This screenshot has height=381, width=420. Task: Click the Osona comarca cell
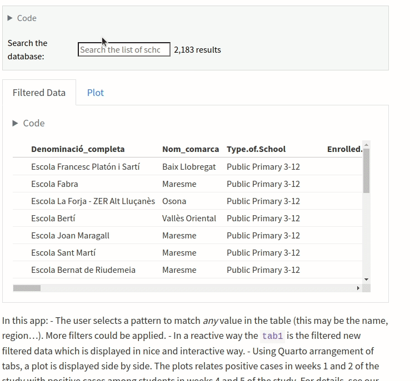(x=174, y=201)
